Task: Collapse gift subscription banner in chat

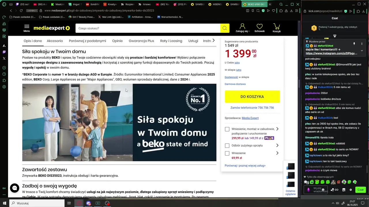Action: [x=335, y=36]
